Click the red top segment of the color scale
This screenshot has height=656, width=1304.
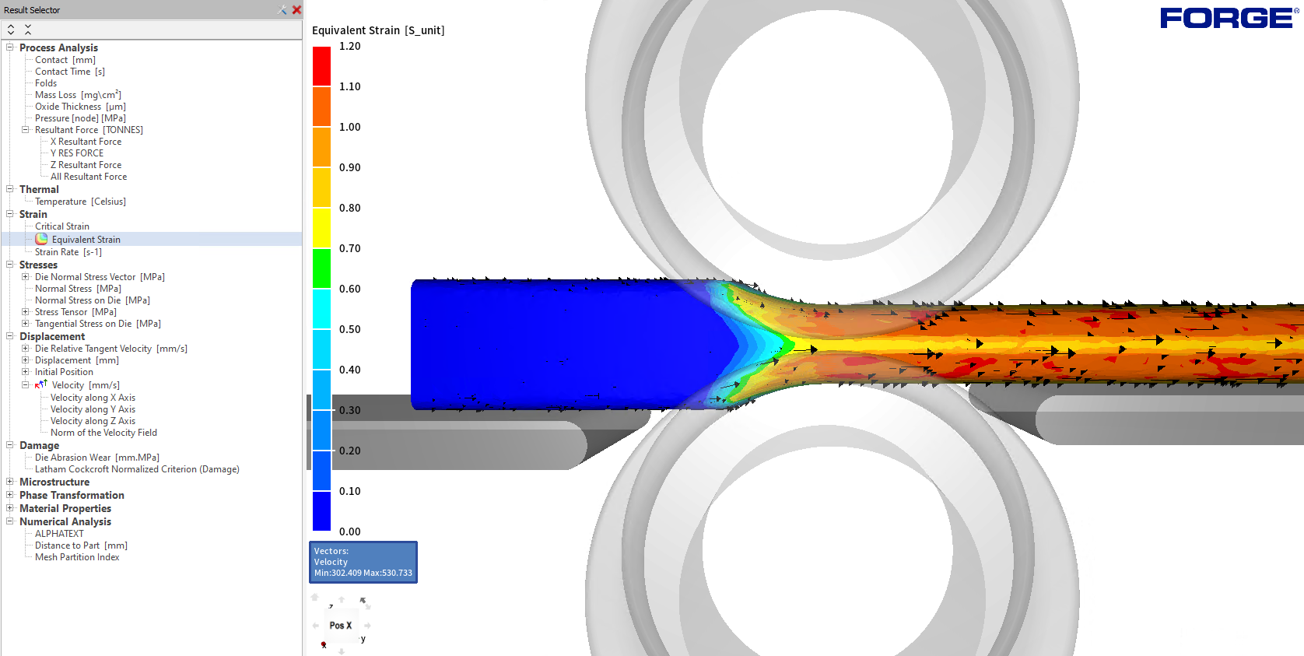(x=321, y=66)
